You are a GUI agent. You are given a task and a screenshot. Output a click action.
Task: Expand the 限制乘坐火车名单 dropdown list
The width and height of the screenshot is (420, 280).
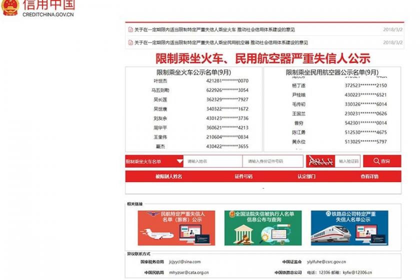pos(154,161)
